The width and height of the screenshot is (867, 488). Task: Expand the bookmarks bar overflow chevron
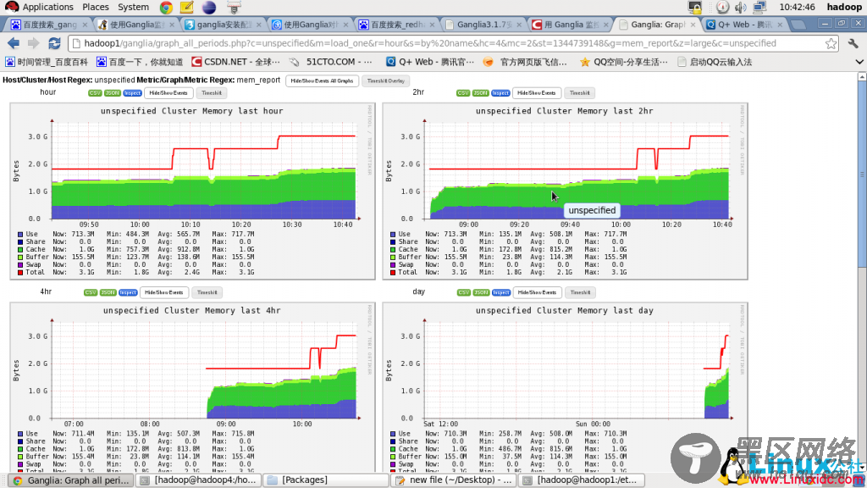[x=859, y=62]
